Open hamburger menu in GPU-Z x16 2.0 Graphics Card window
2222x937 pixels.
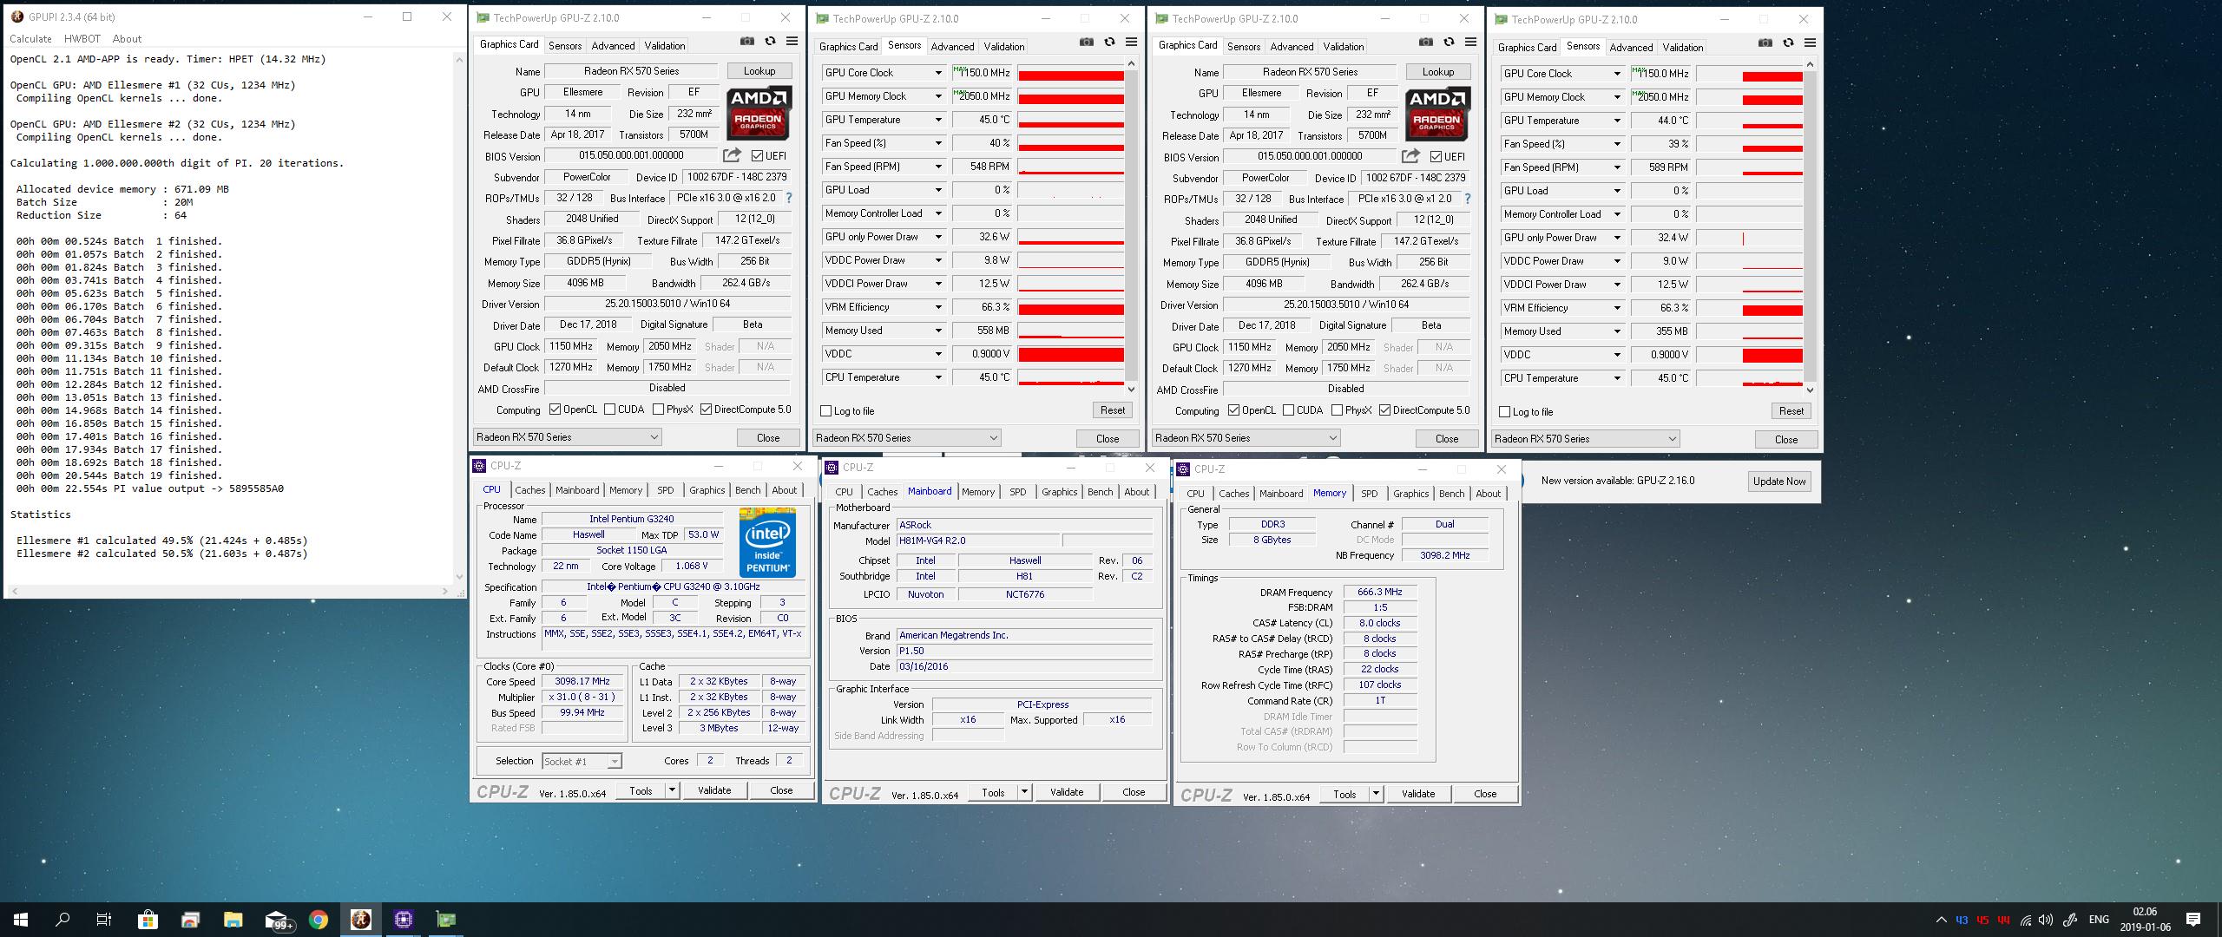click(x=792, y=41)
